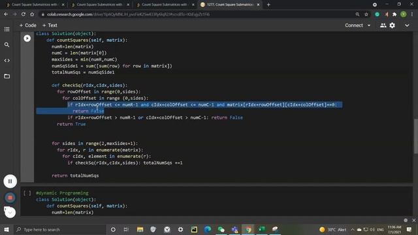Stop the screen recording

[10, 198]
